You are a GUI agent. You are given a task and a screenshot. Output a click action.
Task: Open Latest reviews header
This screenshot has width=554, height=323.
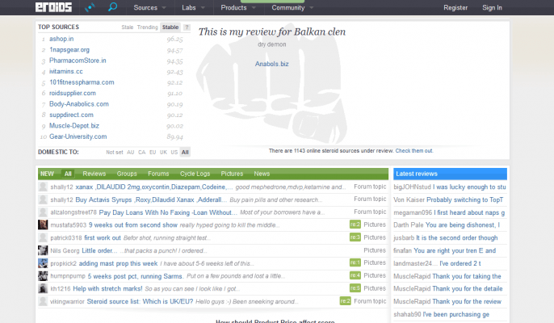point(450,174)
